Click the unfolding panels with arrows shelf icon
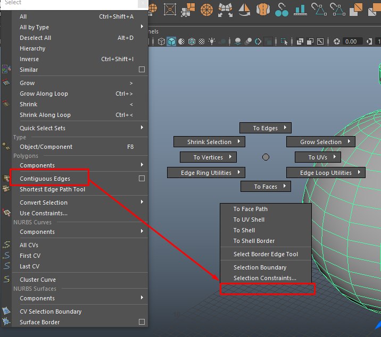This screenshot has height=337, width=381. tap(225, 10)
